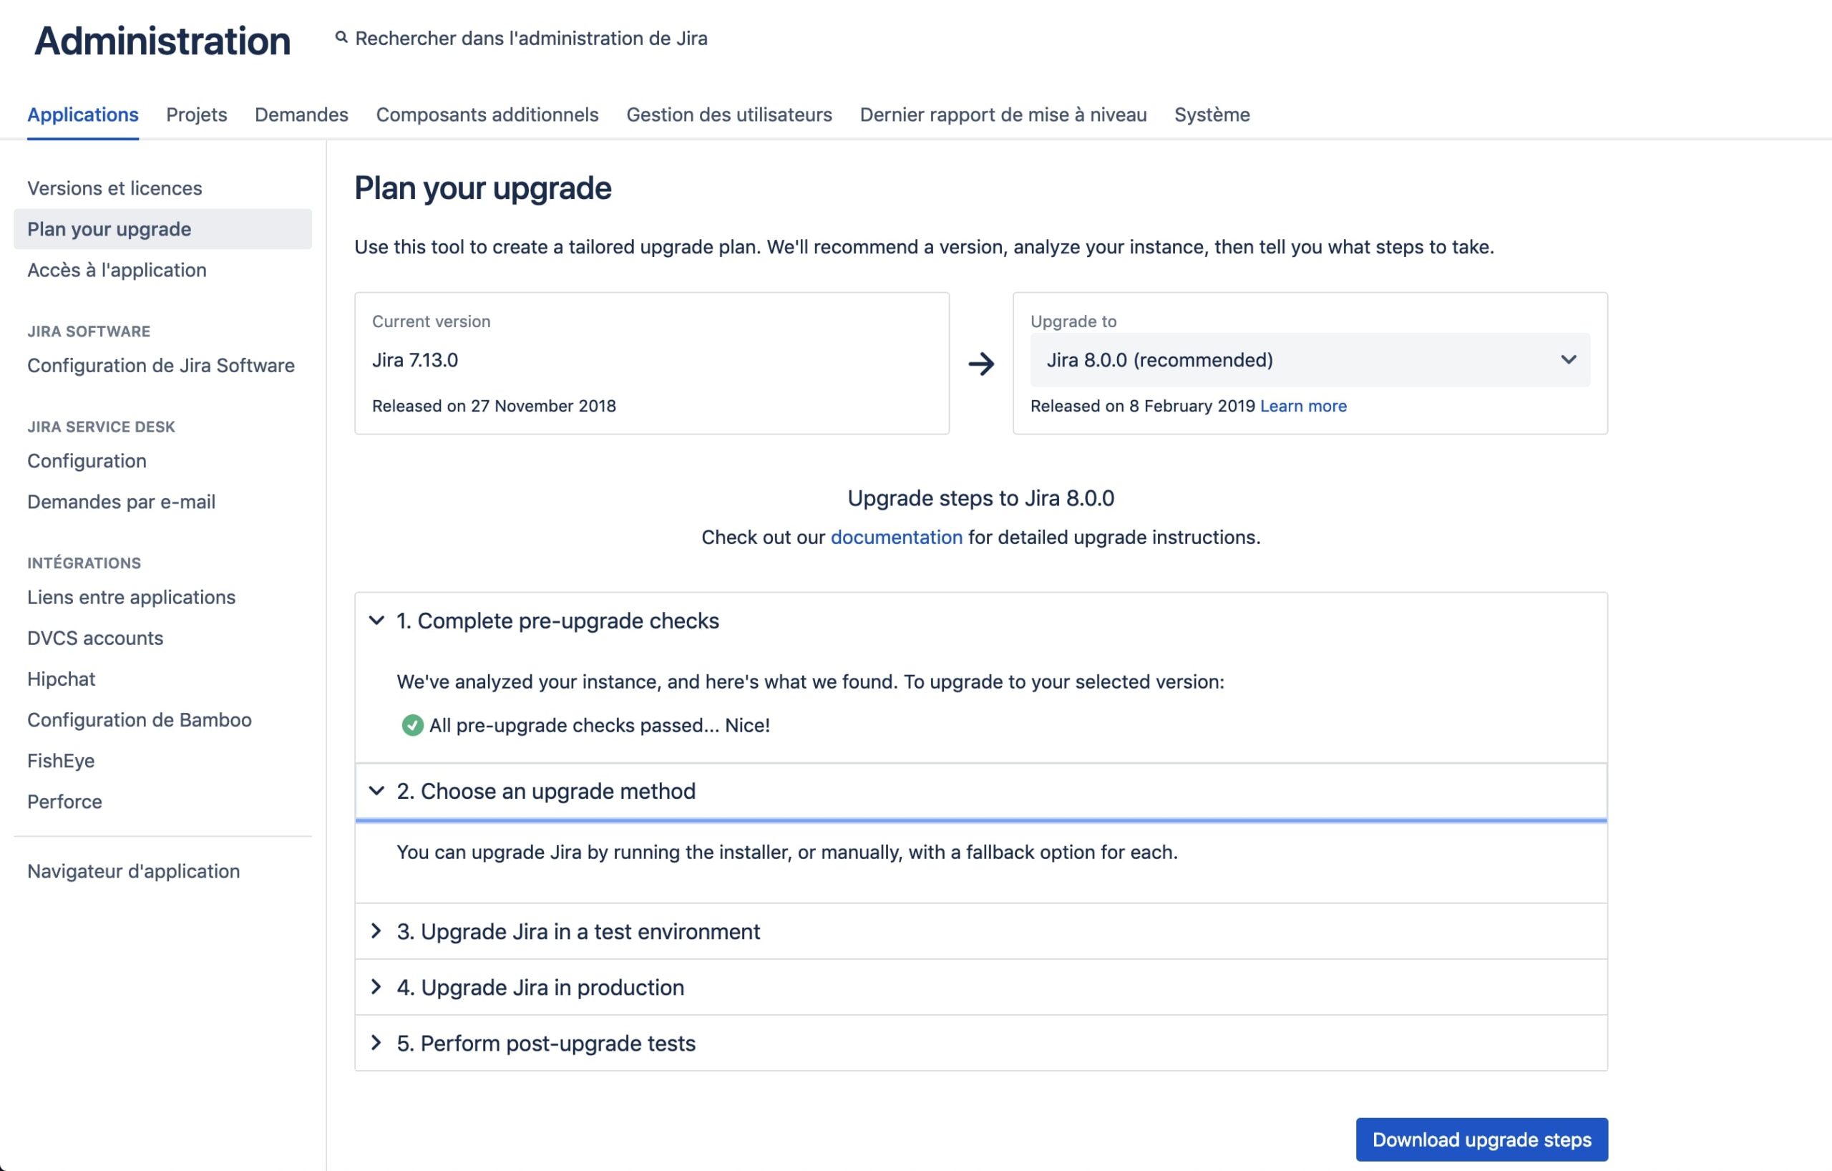Viewport: 1832px width, 1171px height.
Task: Click the All pre-upgrade checks passed text
Action: [600, 725]
